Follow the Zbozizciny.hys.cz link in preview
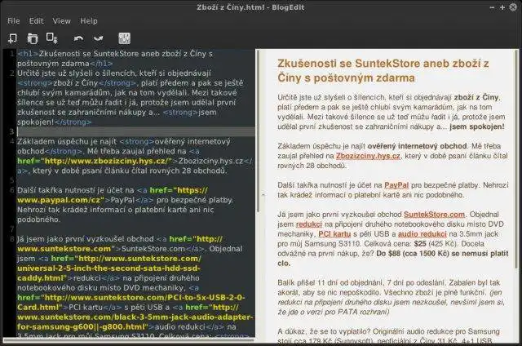Screen dimensions: 522x346 click(x=368, y=156)
